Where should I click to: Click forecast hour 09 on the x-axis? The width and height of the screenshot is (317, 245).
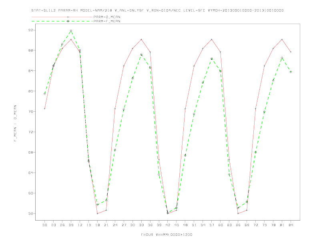71,225
